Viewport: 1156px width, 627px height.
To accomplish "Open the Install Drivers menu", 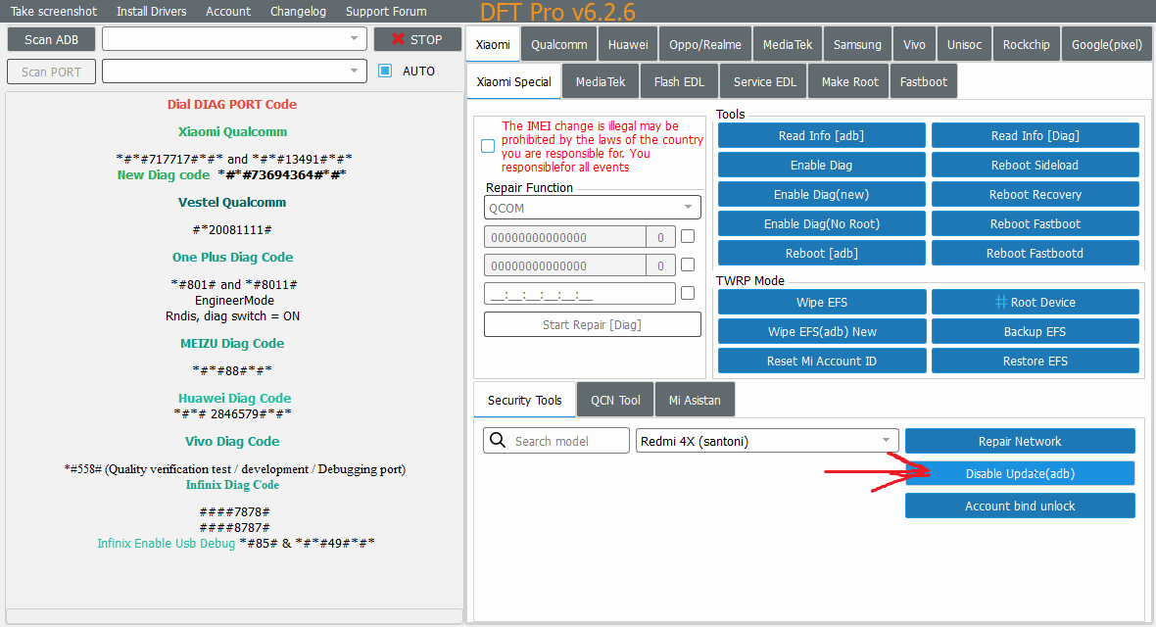I will [151, 11].
